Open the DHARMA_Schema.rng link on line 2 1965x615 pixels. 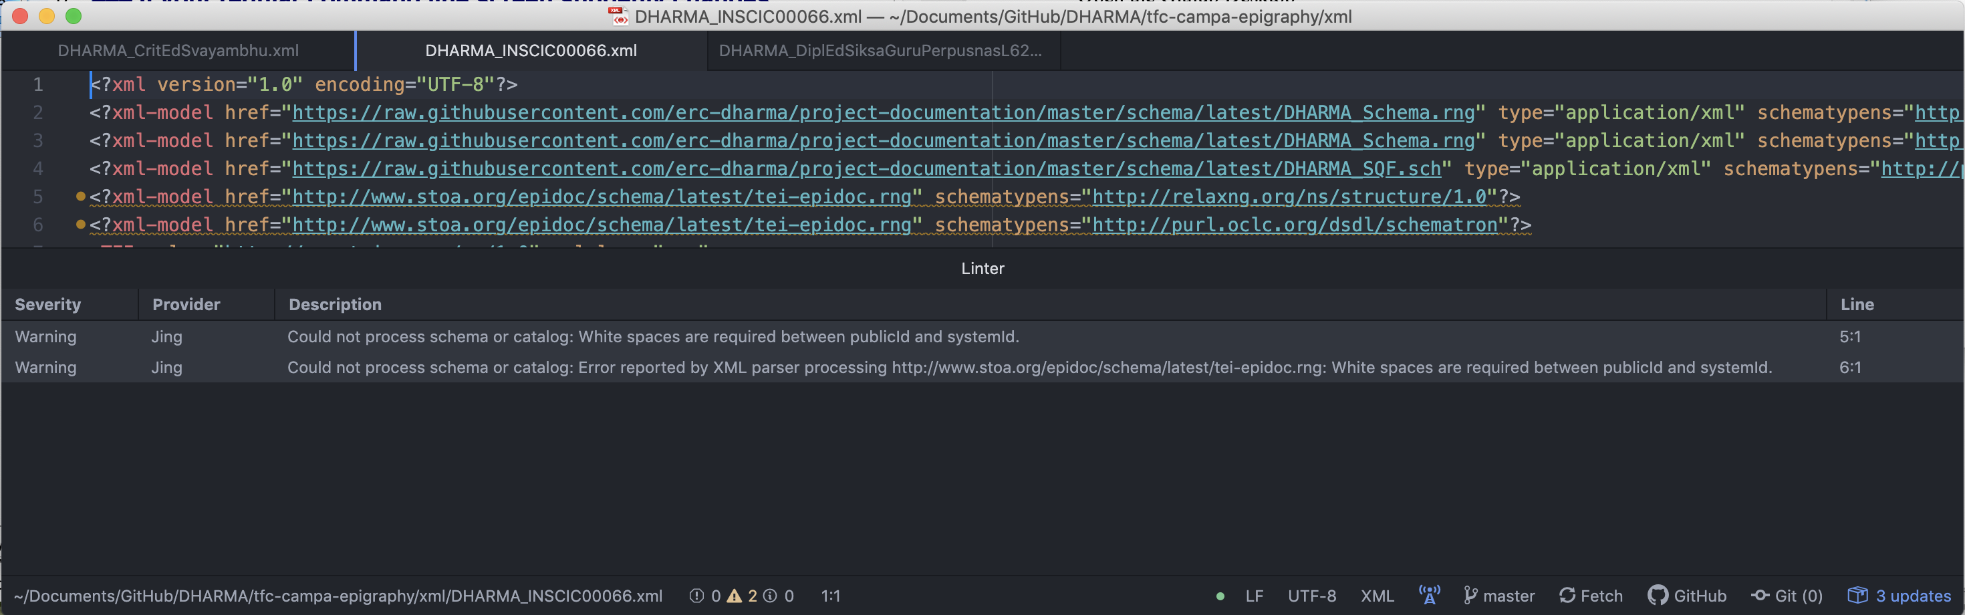[884, 112]
